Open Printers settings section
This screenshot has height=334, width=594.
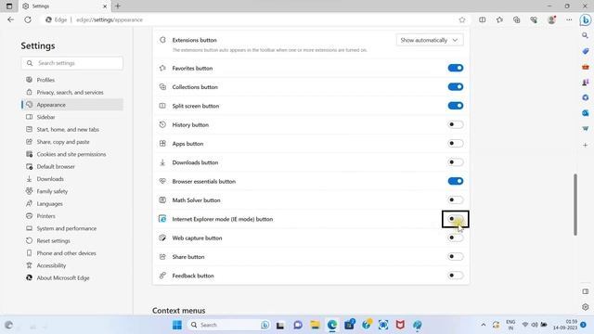click(72, 216)
